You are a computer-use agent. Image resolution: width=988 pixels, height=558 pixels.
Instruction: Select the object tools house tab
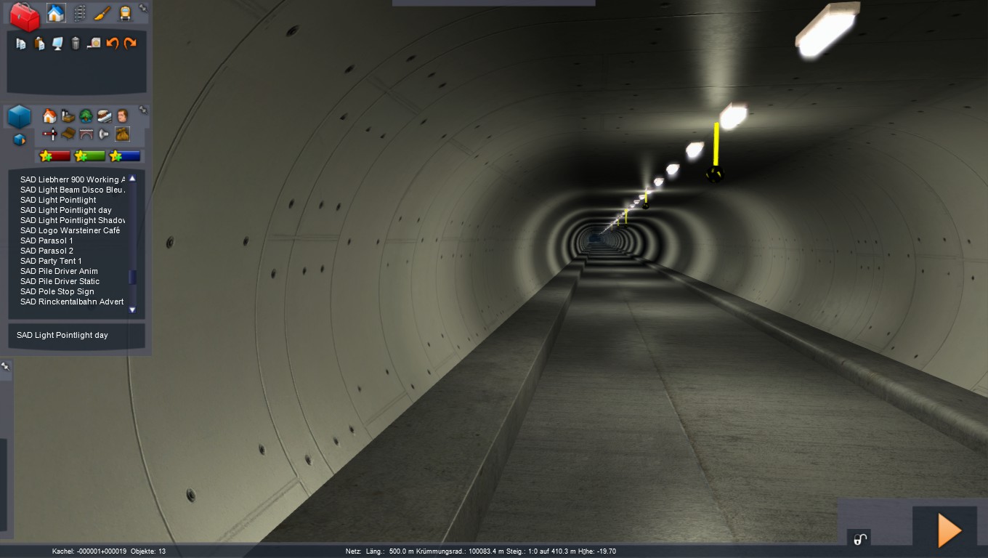56,13
